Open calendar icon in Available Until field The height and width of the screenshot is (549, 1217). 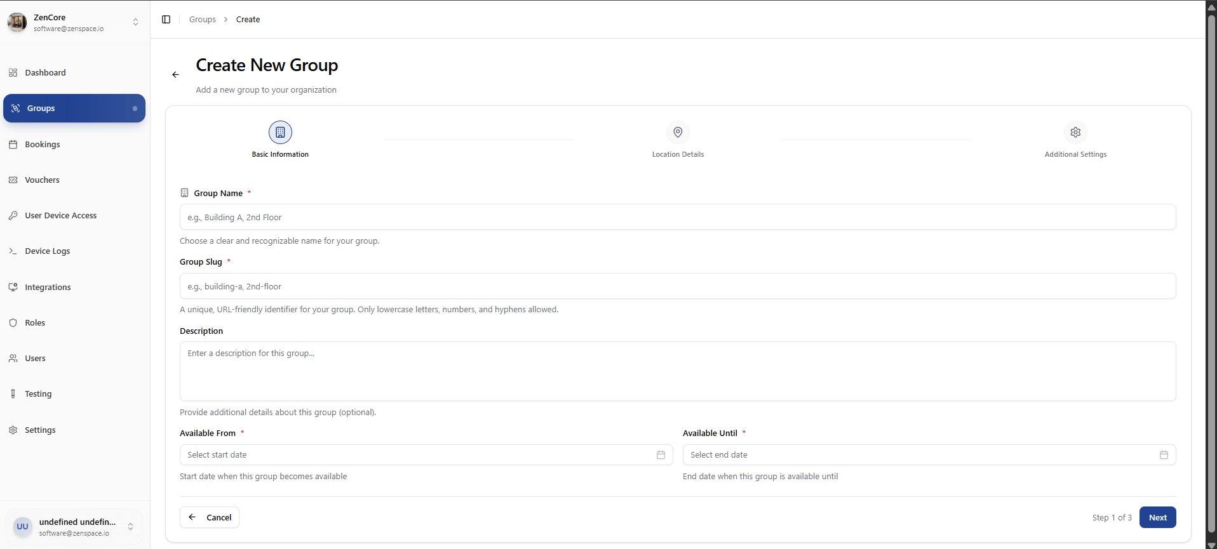point(1164,455)
